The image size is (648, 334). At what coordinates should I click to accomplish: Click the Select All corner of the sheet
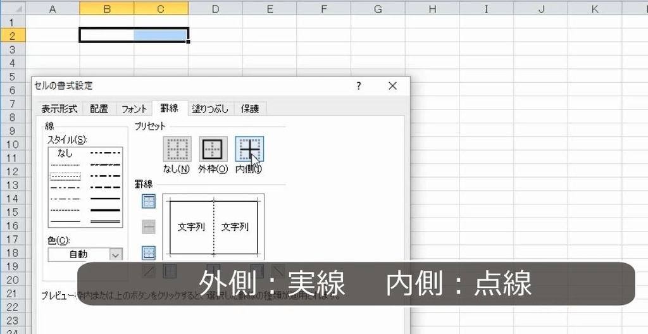point(13,9)
